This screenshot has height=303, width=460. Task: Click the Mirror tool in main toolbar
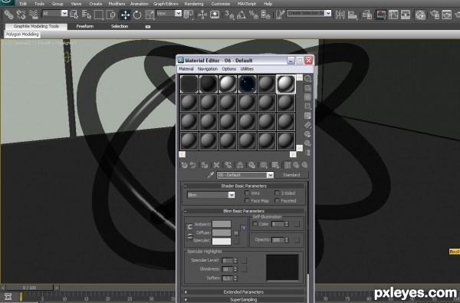pyautogui.click(x=340, y=15)
